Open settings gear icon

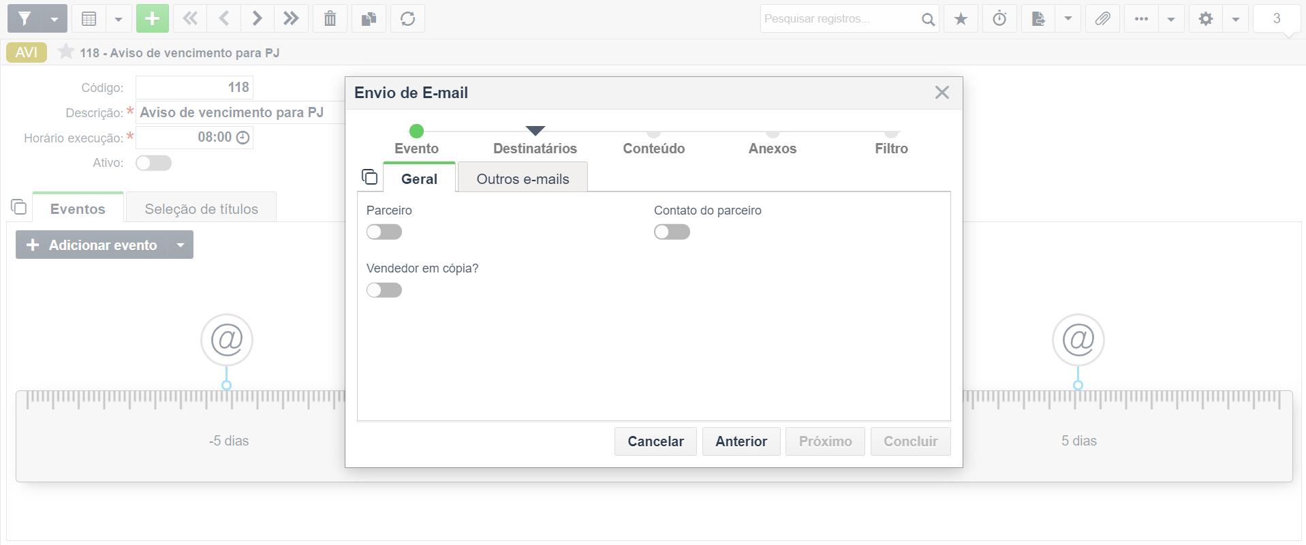(1206, 18)
